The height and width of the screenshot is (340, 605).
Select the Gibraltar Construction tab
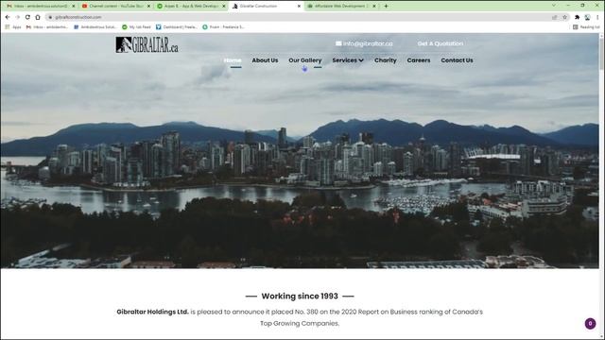click(x=266, y=7)
